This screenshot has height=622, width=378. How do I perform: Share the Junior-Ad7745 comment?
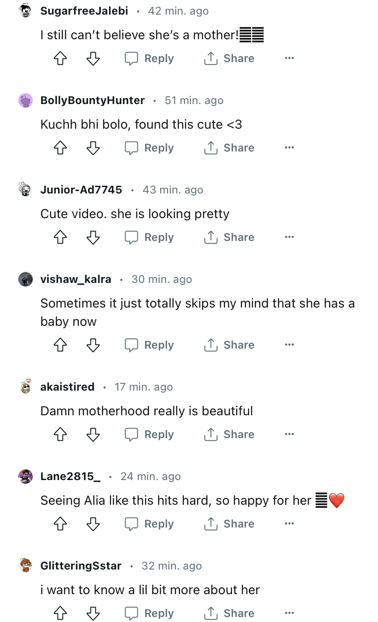tap(229, 237)
